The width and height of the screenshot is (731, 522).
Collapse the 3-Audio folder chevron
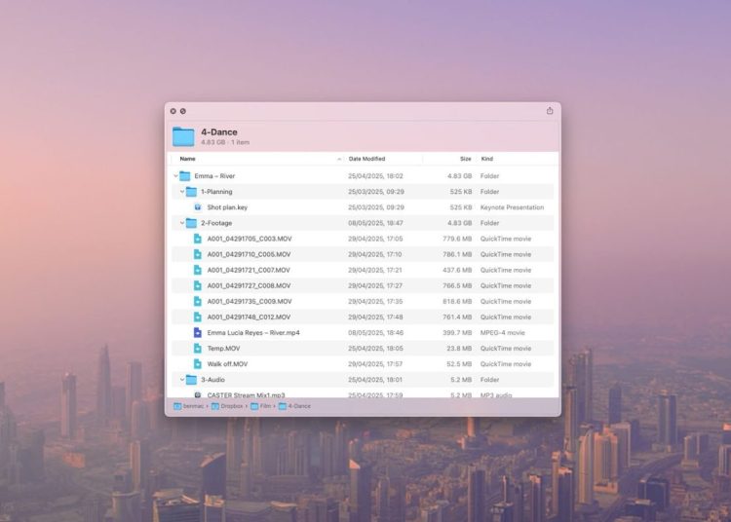pyautogui.click(x=182, y=380)
